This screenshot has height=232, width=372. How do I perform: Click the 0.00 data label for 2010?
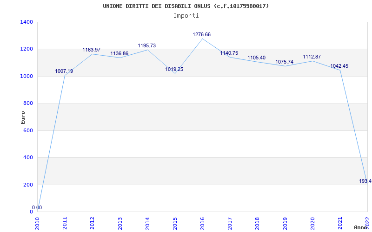(x=37, y=207)
